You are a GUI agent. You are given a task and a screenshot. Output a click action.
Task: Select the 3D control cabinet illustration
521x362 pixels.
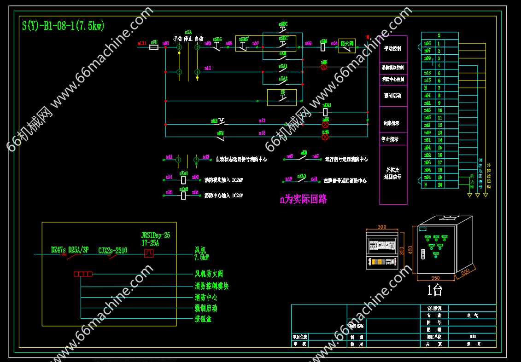click(x=444, y=247)
